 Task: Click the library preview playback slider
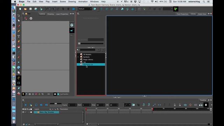[91, 43]
